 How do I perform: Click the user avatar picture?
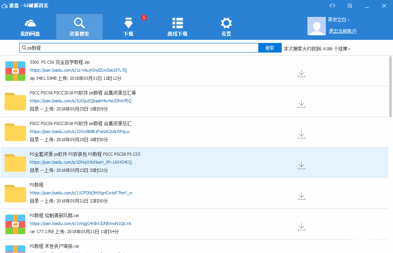coord(317,26)
